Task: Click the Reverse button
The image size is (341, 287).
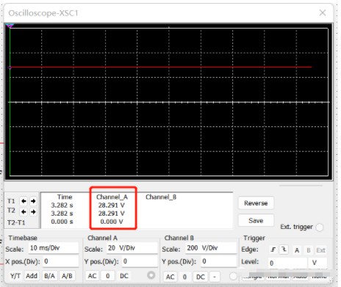Action: tap(256, 203)
